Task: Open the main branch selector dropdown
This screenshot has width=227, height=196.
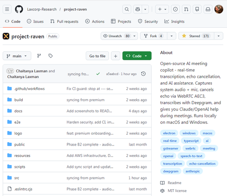Action: pyautogui.click(x=17, y=56)
